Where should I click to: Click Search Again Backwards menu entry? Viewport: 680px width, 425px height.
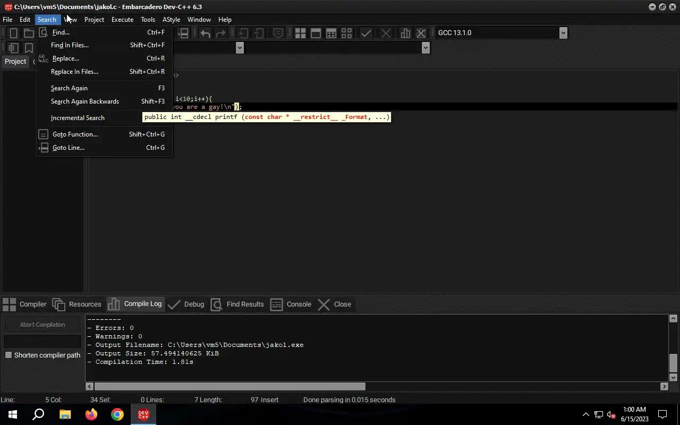pos(104,101)
